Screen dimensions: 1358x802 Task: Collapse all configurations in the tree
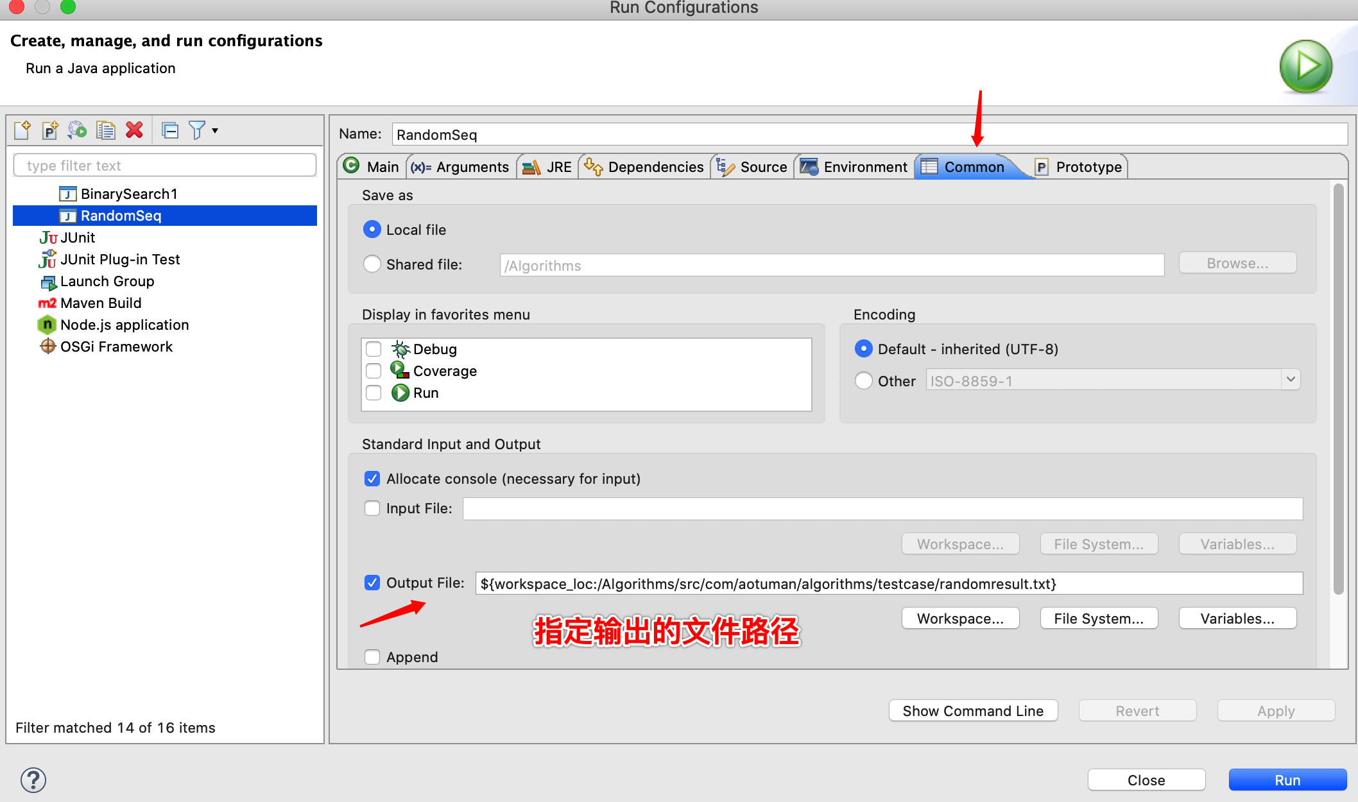click(x=170, y=130)
